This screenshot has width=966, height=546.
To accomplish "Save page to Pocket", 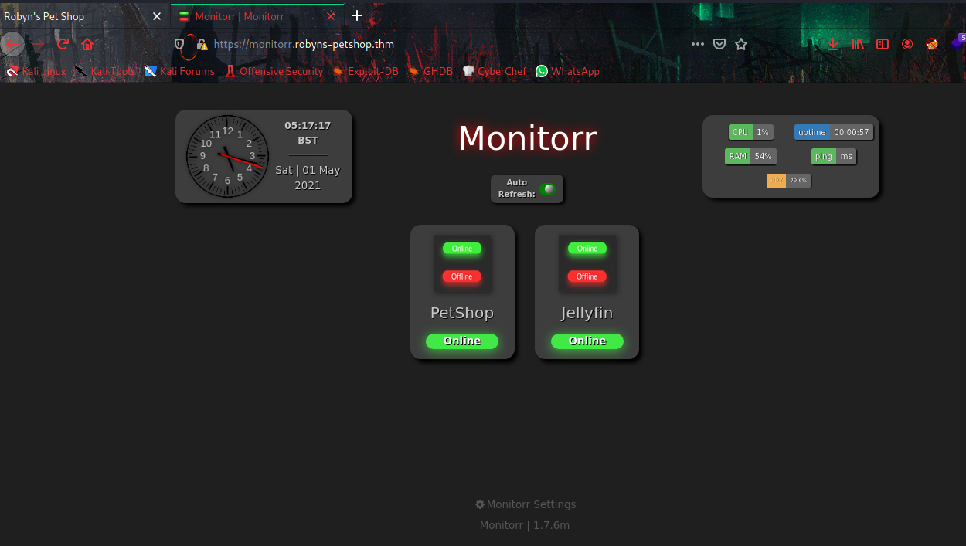I will click(x=719, y=44).
